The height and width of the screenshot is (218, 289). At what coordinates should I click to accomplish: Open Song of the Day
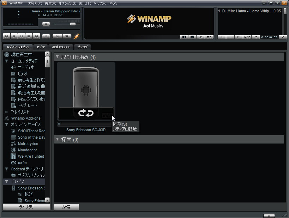coord(31,137)
